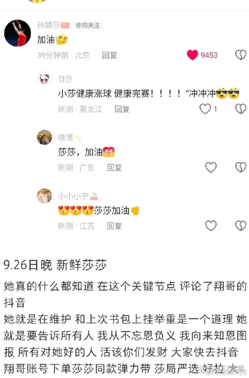Image resolution: width=249 pixels, height=378 pixels.
Task: Like 평안's reply with the heart icon
Action: coord(205,109)
